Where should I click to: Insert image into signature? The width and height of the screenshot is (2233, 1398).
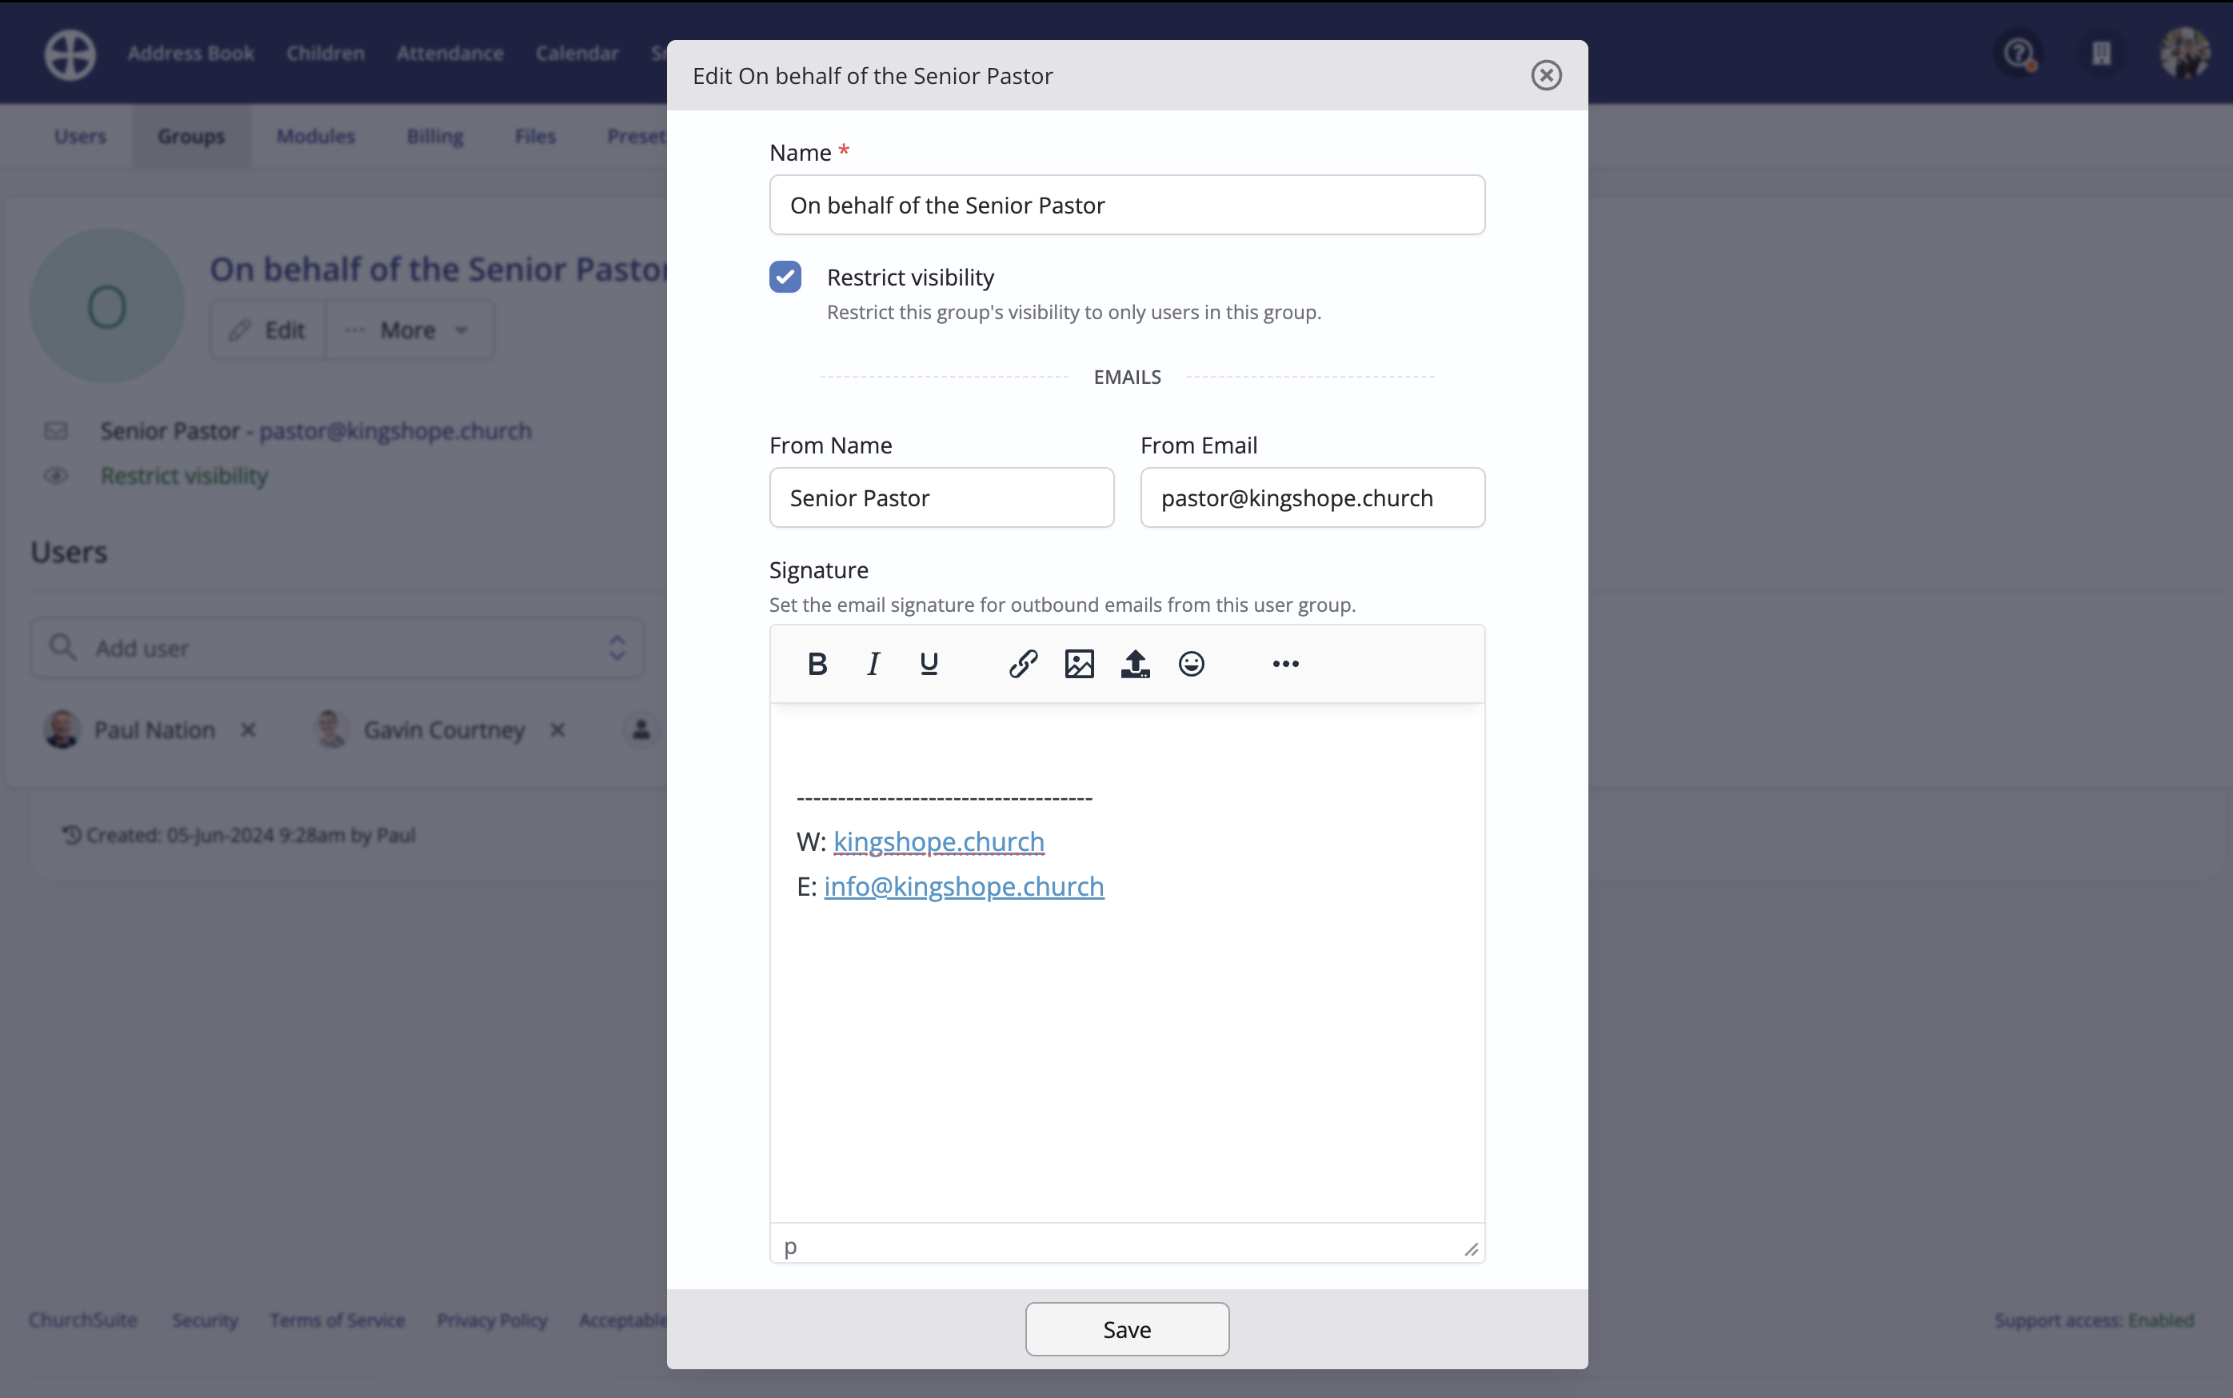[1079, 664]
